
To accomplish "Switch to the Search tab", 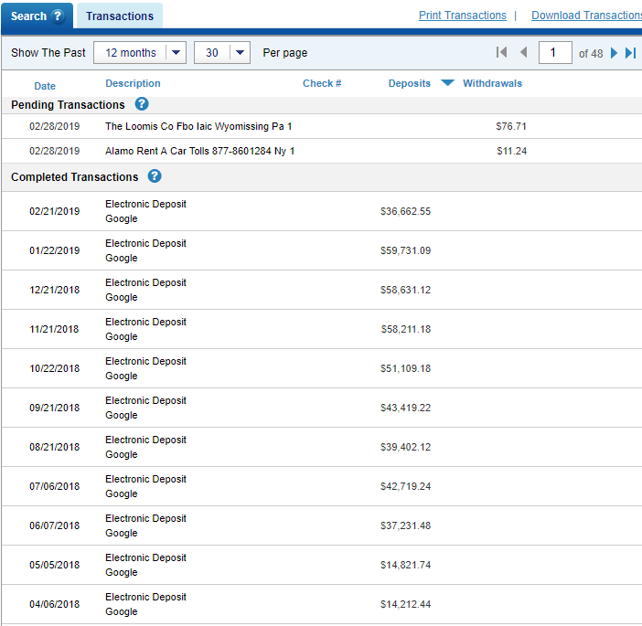I will coord(37,16).
